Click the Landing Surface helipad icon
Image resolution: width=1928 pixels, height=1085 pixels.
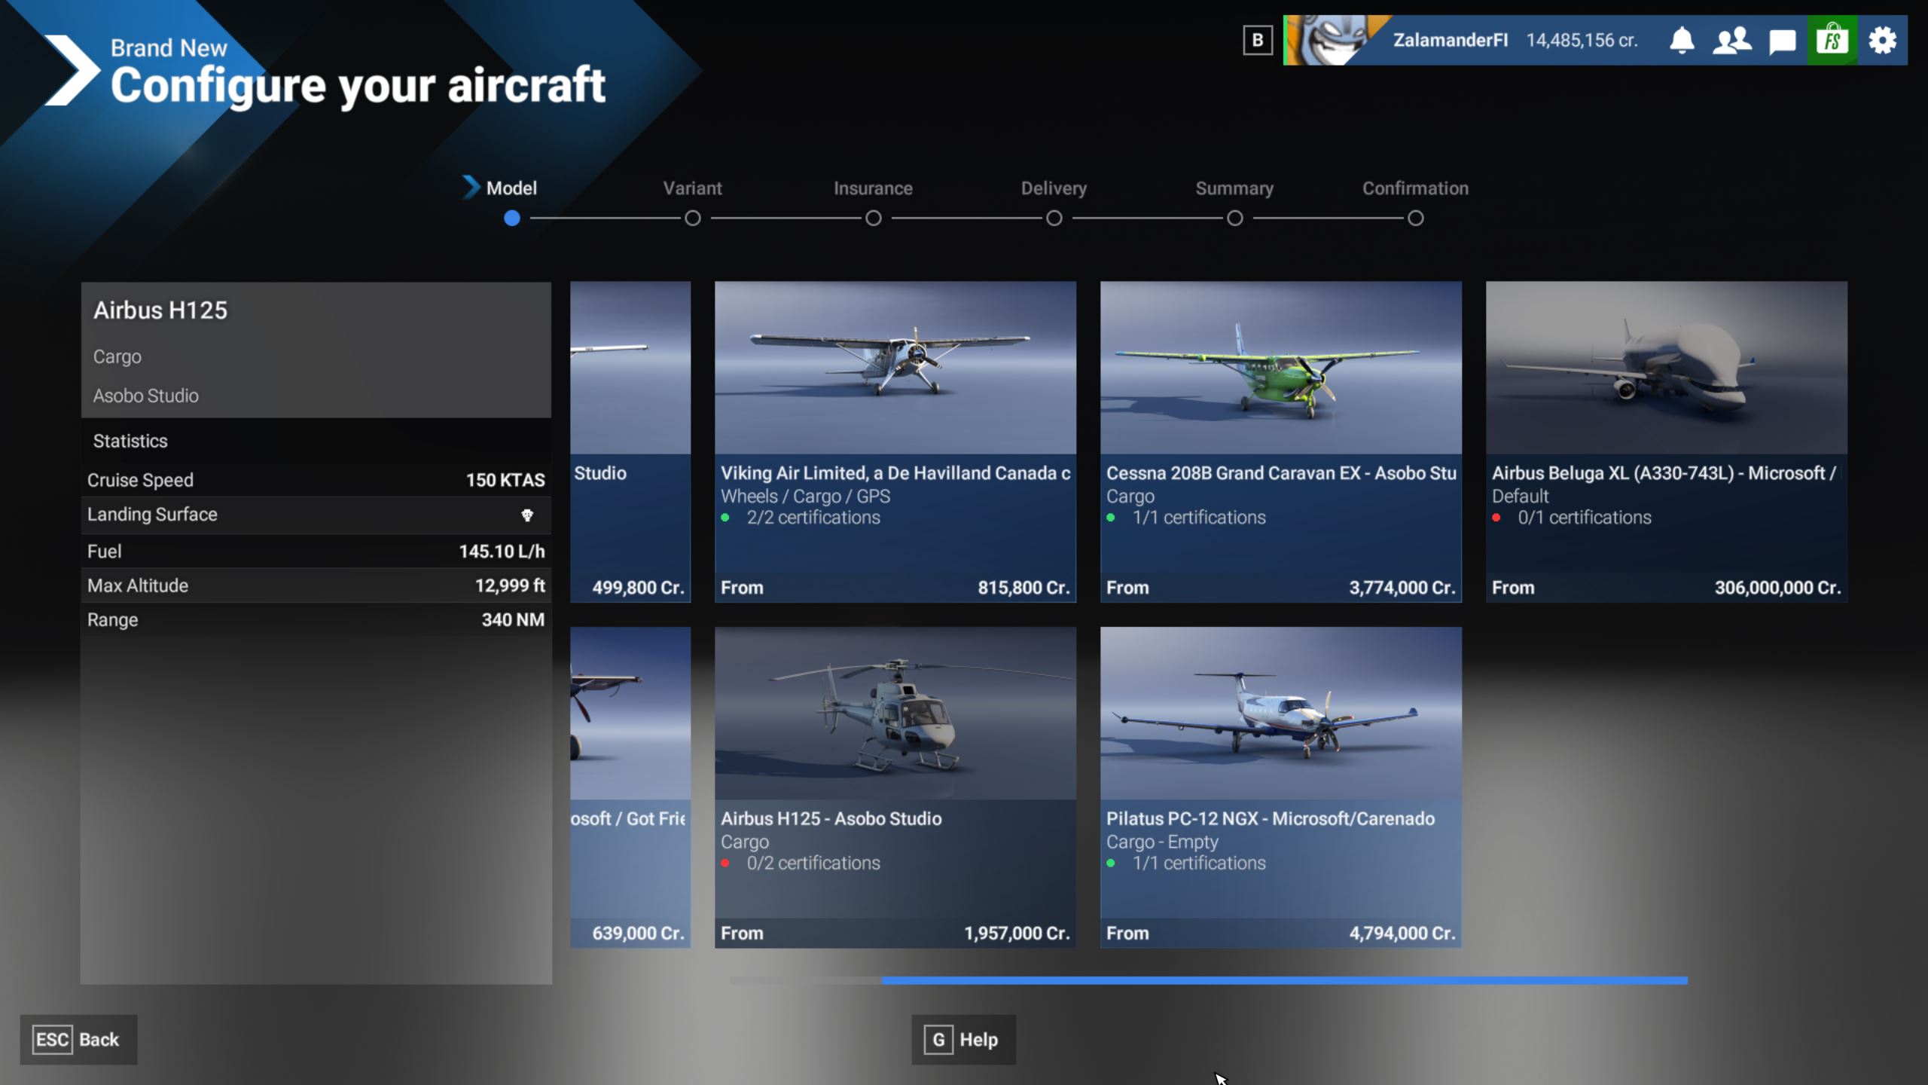(x=527, y=515)
